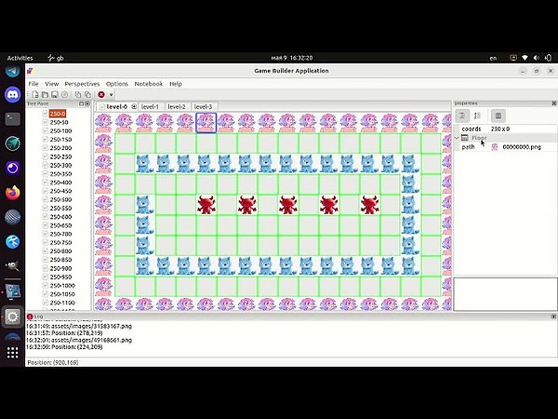Minimize the Tree Pane with its window icon
The height and width of the screenshot is (419, 558).
click(x=81, y=103)
